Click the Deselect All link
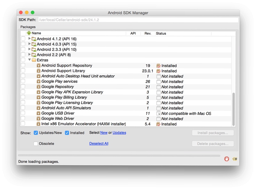This screenshot has height=189, width=256. click(x=99, y=144)
